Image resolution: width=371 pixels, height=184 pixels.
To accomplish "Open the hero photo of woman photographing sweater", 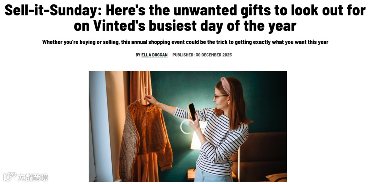I will click(x=188, y=126).
